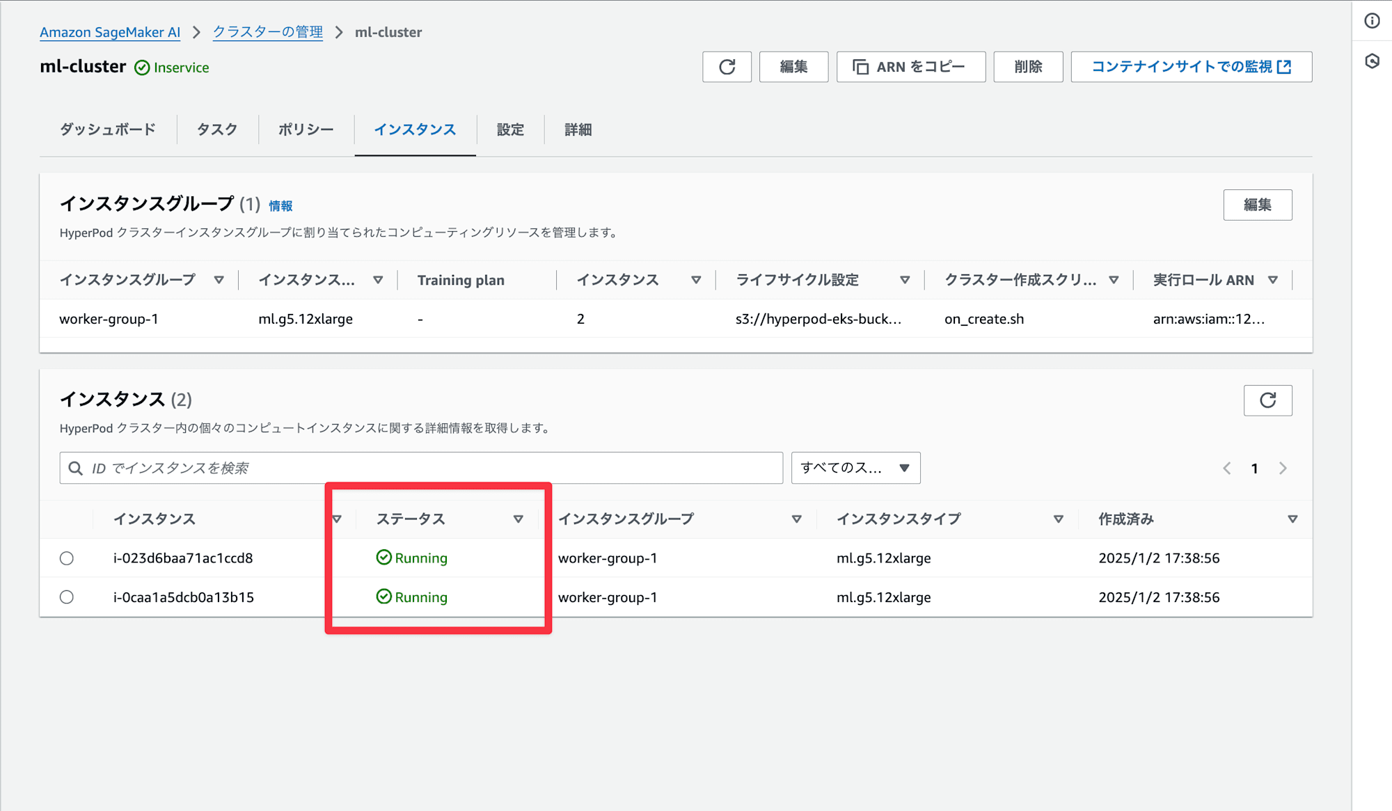The width and height of the screenshot is (1392, 811).
Task: Switch to 設定 tab
Action: (510, 129)
